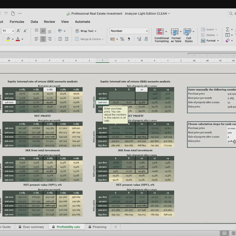Image resolution: width=236 pixels, height=236 pixels.
Task: Switch to the Normal view icon in the status bar
Action: pos(224,233)
